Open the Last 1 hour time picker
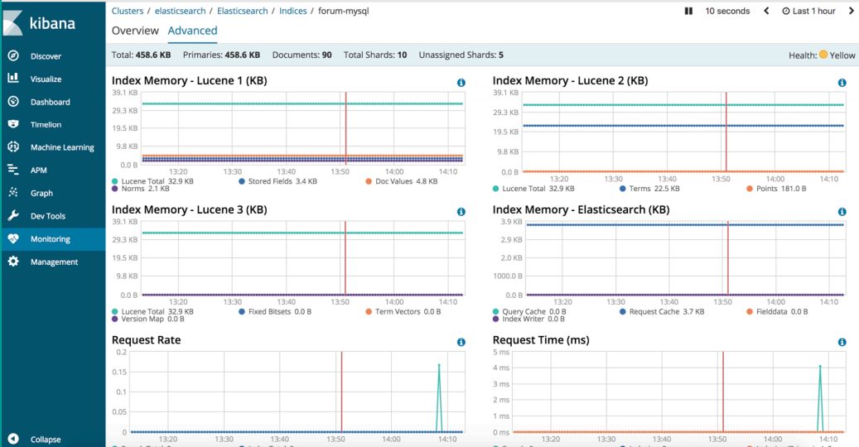859x447 pixels. point(808,11)
